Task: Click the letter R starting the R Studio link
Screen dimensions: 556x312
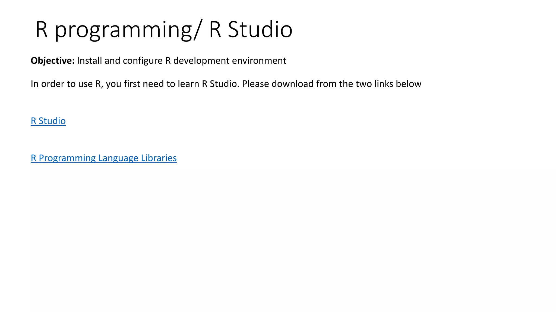Action: [x=33, y=121]
